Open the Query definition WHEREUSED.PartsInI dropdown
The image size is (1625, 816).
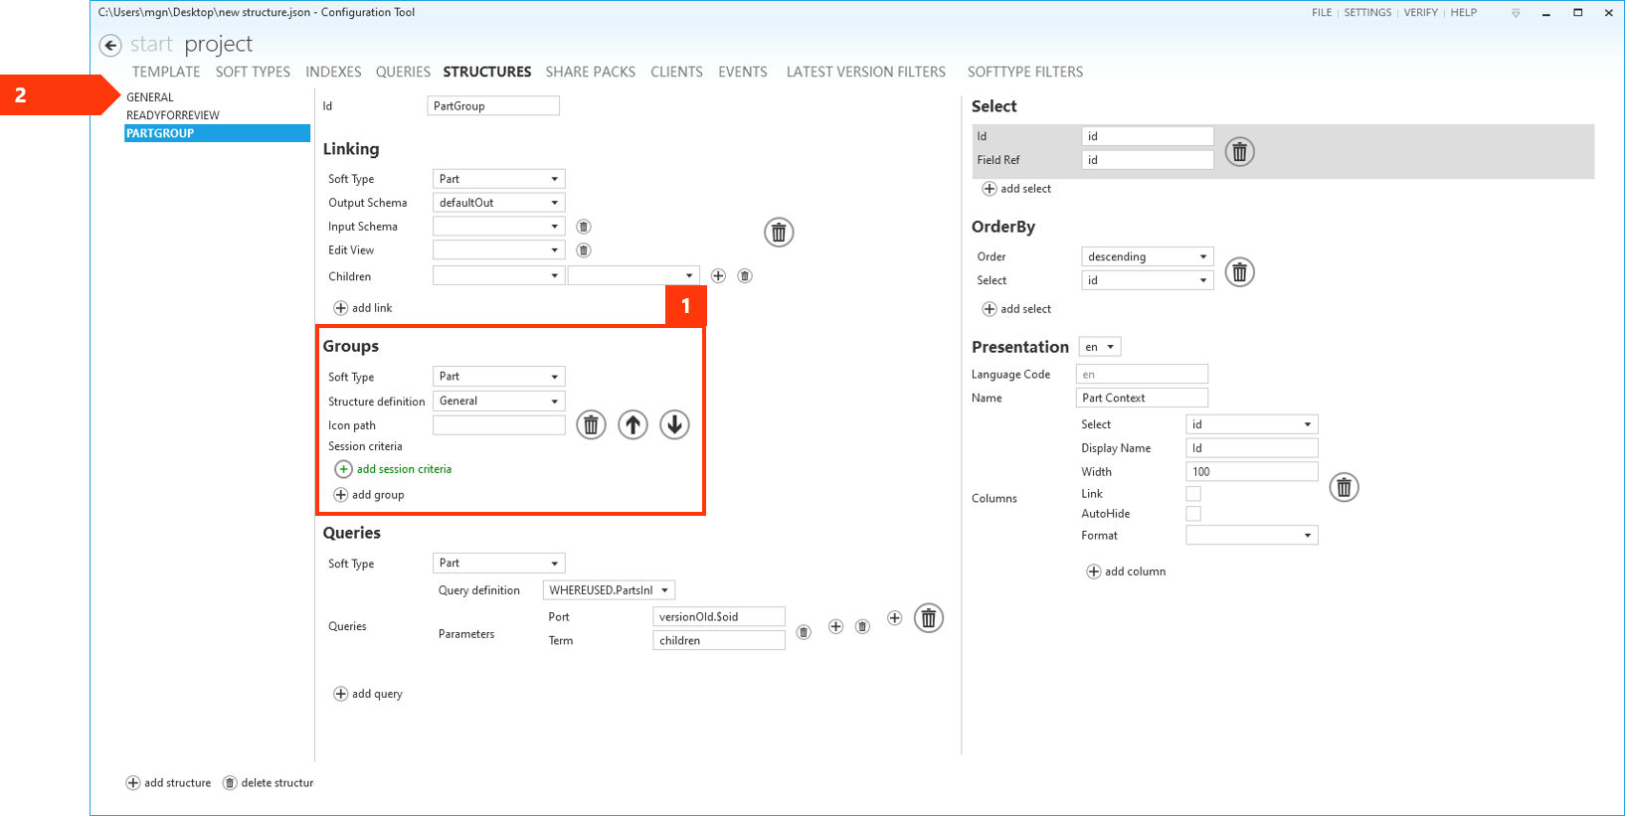[609, 590]
